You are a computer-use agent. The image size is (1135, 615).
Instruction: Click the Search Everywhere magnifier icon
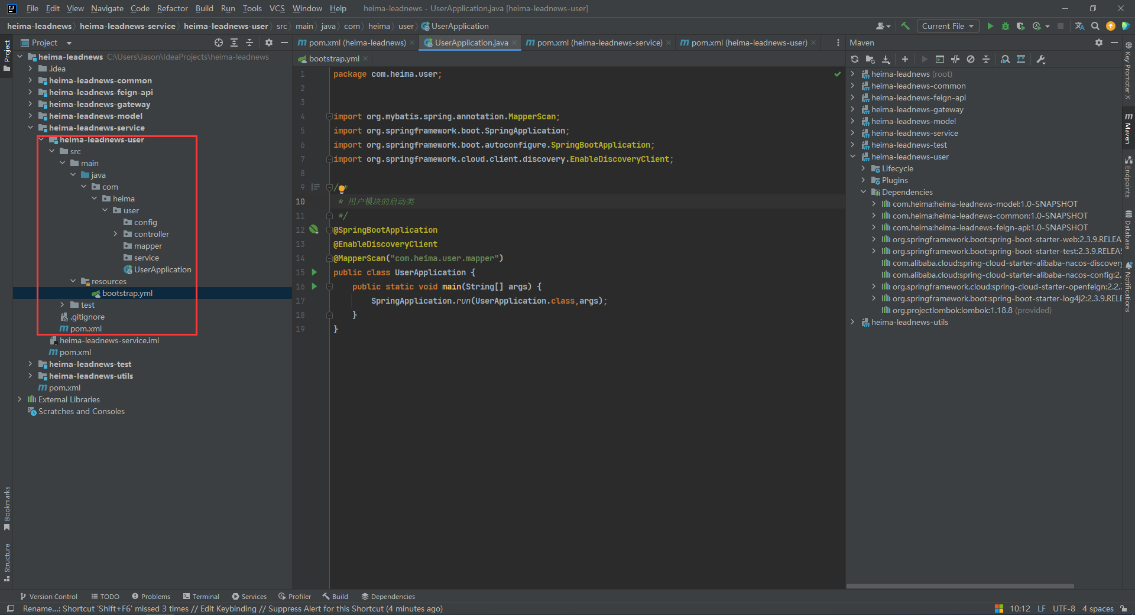pos(1095,26)
